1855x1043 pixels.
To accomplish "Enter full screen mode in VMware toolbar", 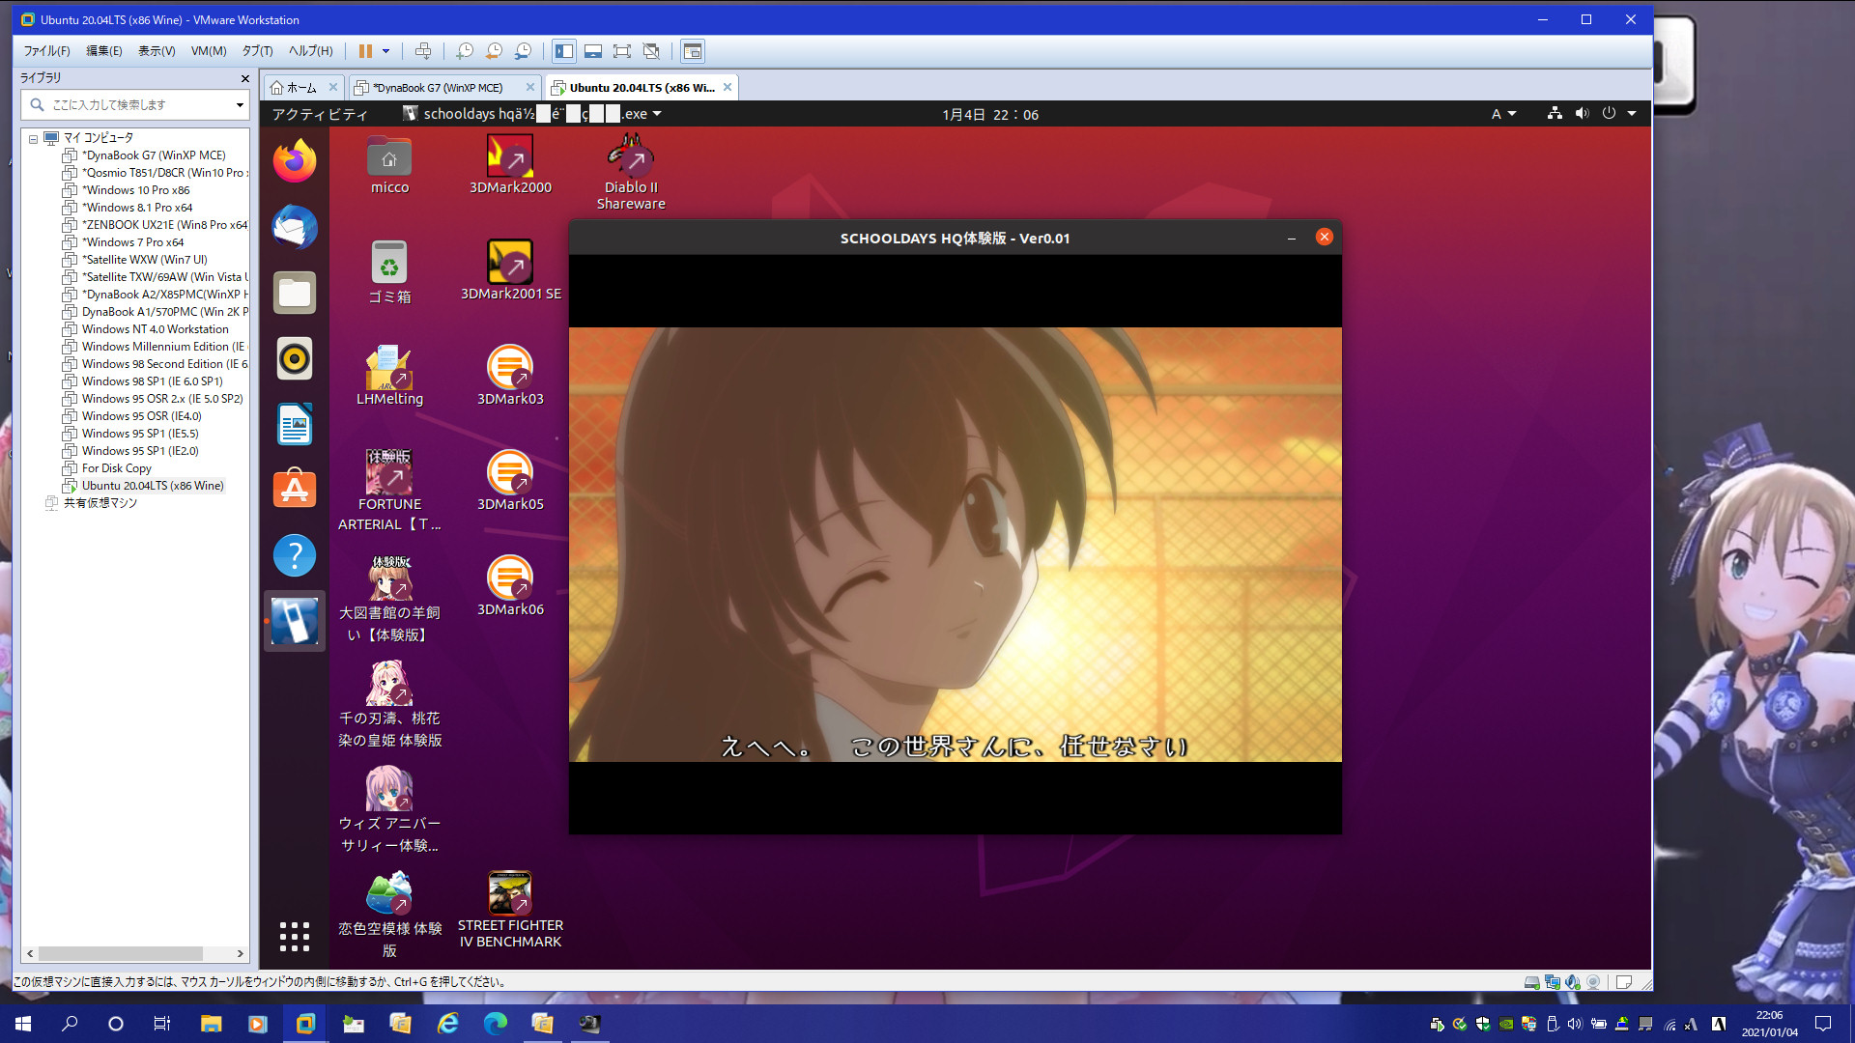I will click(x=622, y=51).
